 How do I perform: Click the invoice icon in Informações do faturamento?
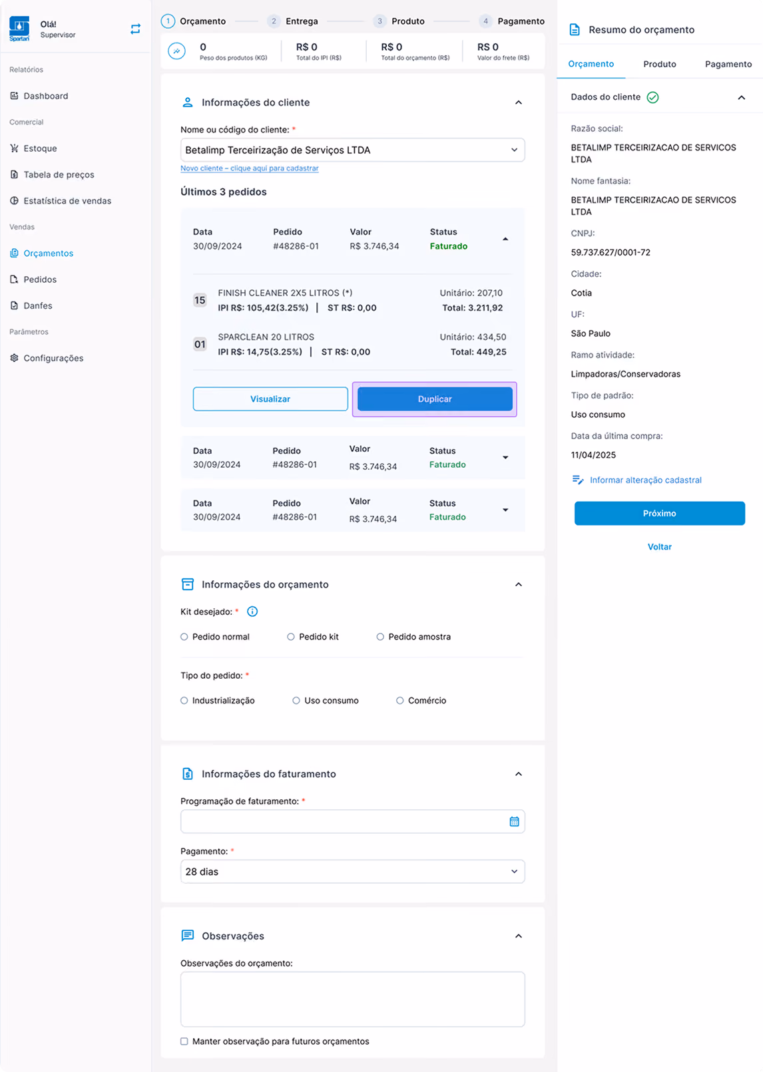[188, 774]
